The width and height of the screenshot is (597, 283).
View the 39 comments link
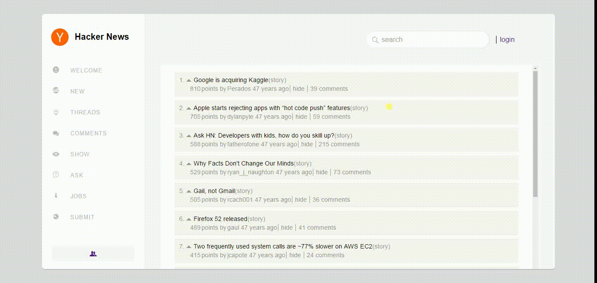click(x=329, y=89)
